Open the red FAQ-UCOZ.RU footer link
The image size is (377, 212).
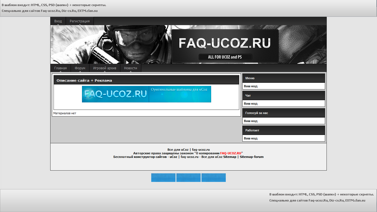(231, 153)
